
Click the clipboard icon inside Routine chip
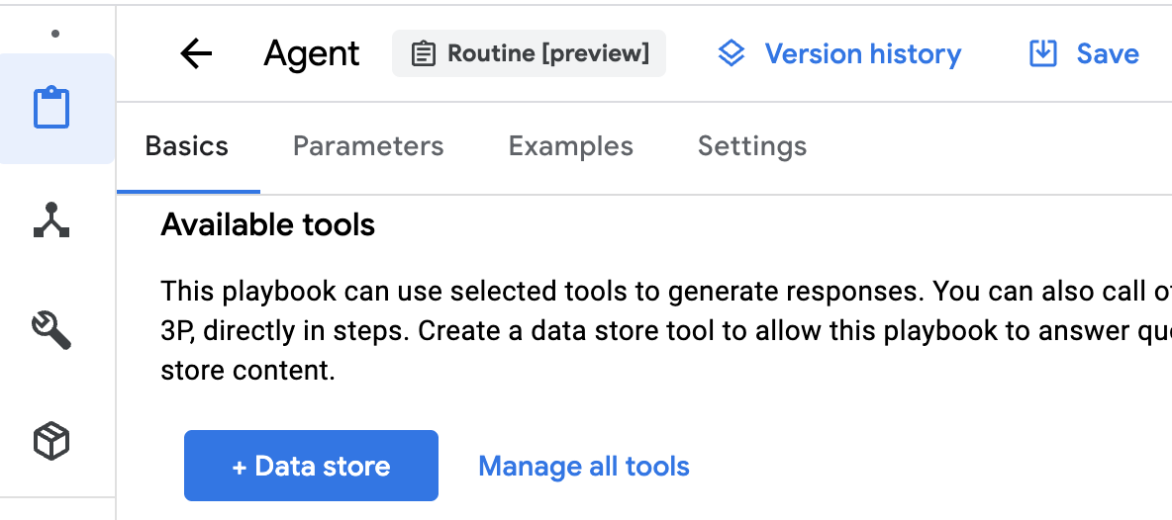click(423, 53)
